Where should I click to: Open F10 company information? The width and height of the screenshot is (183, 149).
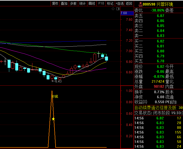click(101, 3)
